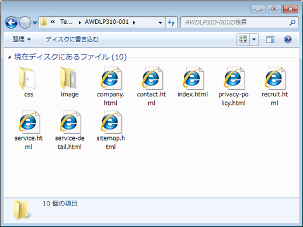Click the search magnifier icon
This screenshot has height=227, width=303.
pos(292,23)
